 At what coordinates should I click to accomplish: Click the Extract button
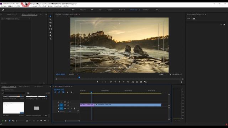click(x=137, y=82)
